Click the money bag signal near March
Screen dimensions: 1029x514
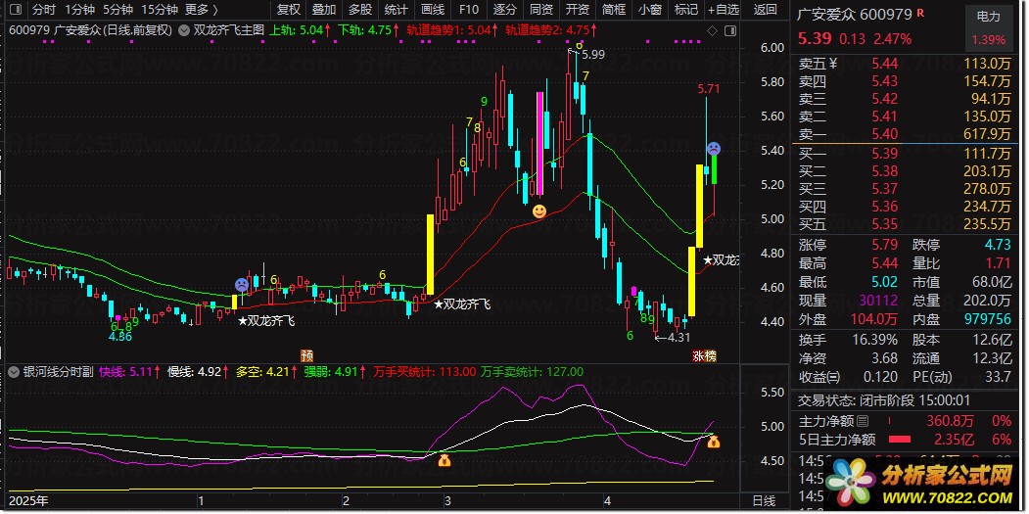[x=444, y=460]
